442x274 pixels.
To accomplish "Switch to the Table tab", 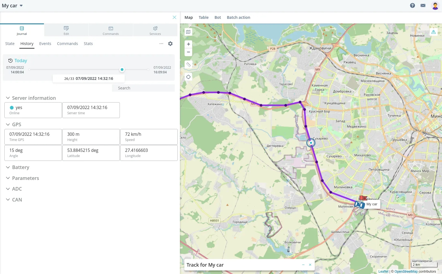I will tap(203, 17).
